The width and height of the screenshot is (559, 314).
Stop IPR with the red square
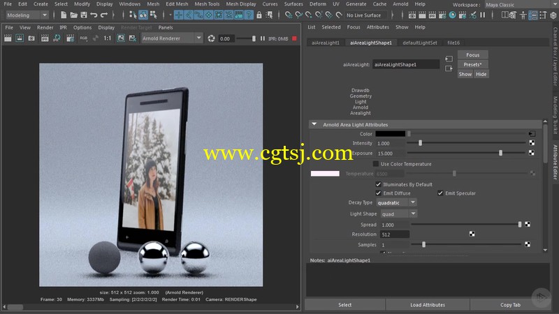coord(294,38)
